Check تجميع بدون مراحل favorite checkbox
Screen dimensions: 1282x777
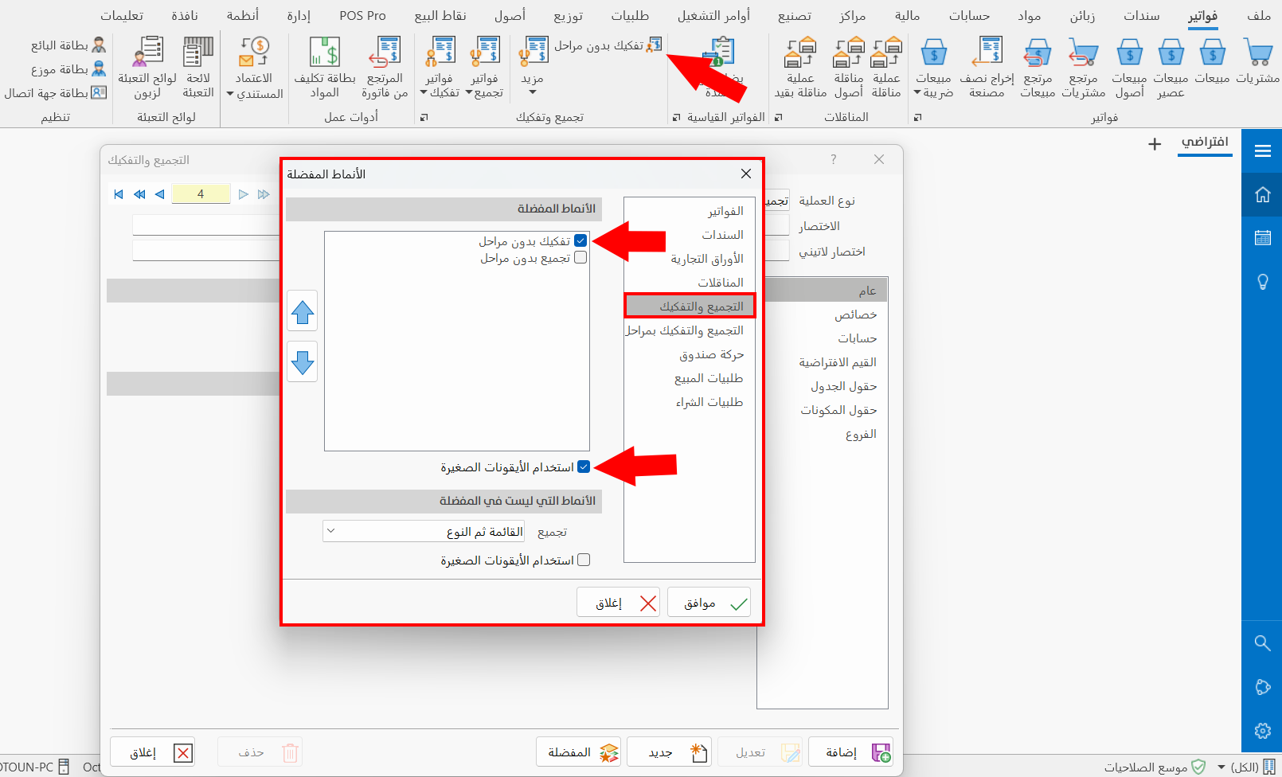580,258
